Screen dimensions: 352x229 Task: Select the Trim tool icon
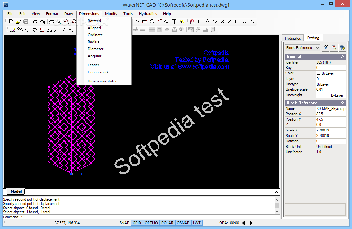pyautogui.click(x=64, y=30)
